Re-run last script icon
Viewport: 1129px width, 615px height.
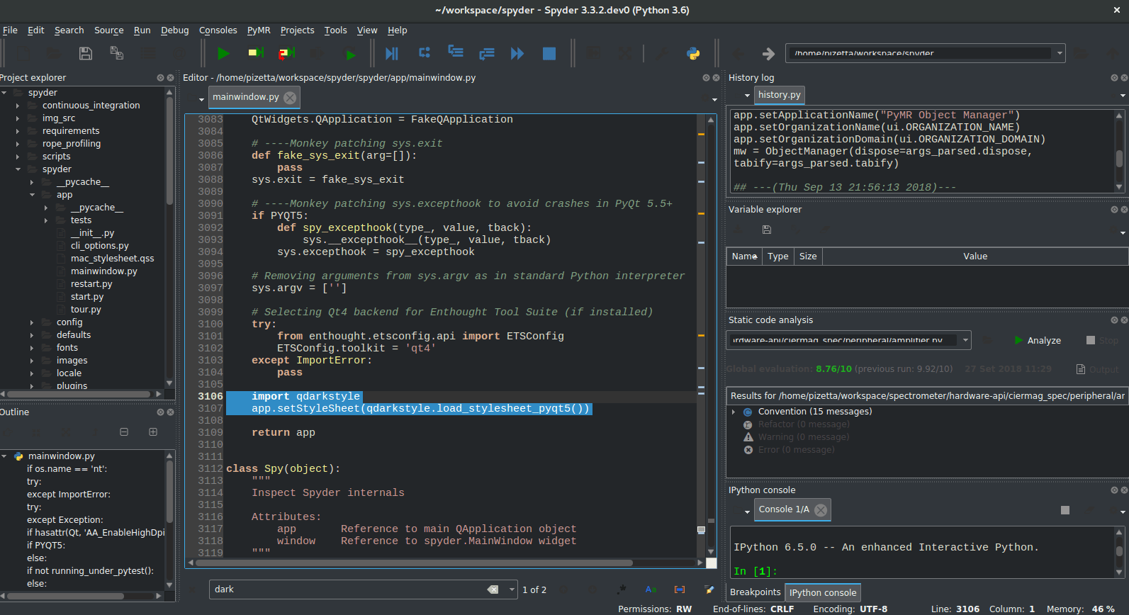(x=350, y=54)
